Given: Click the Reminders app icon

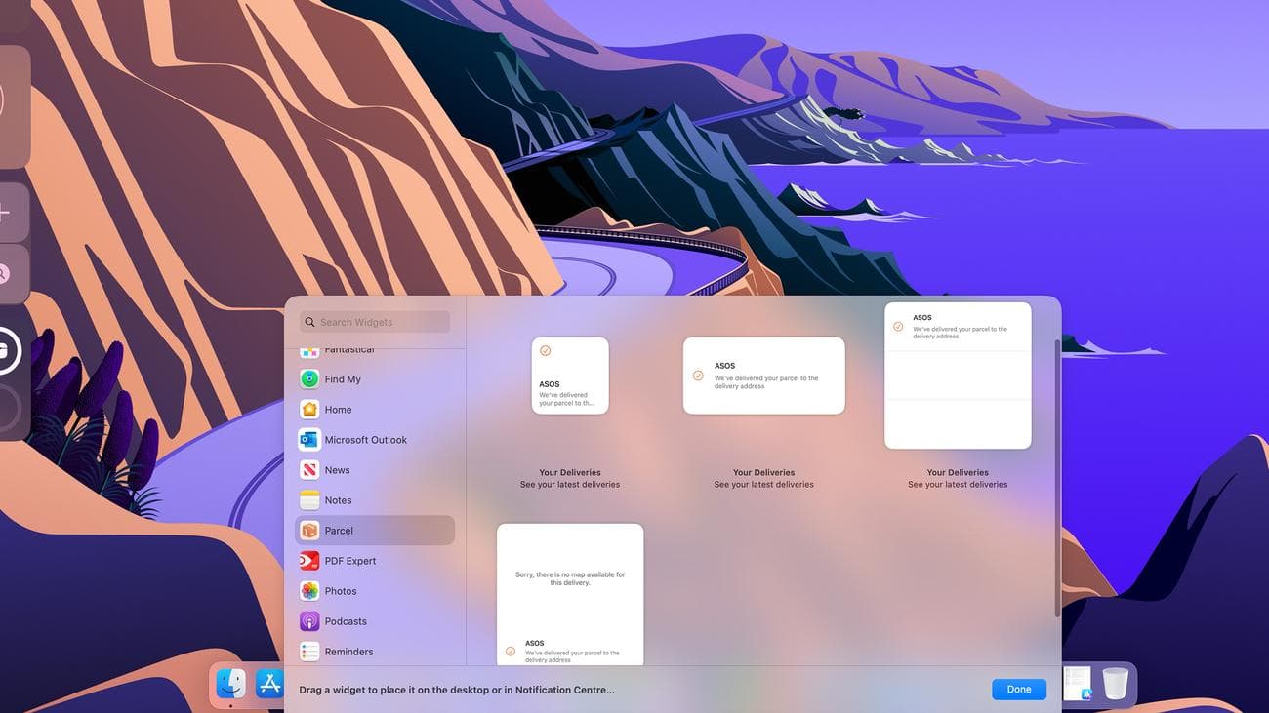Looking at the screenshot, I should click(308, 651).
